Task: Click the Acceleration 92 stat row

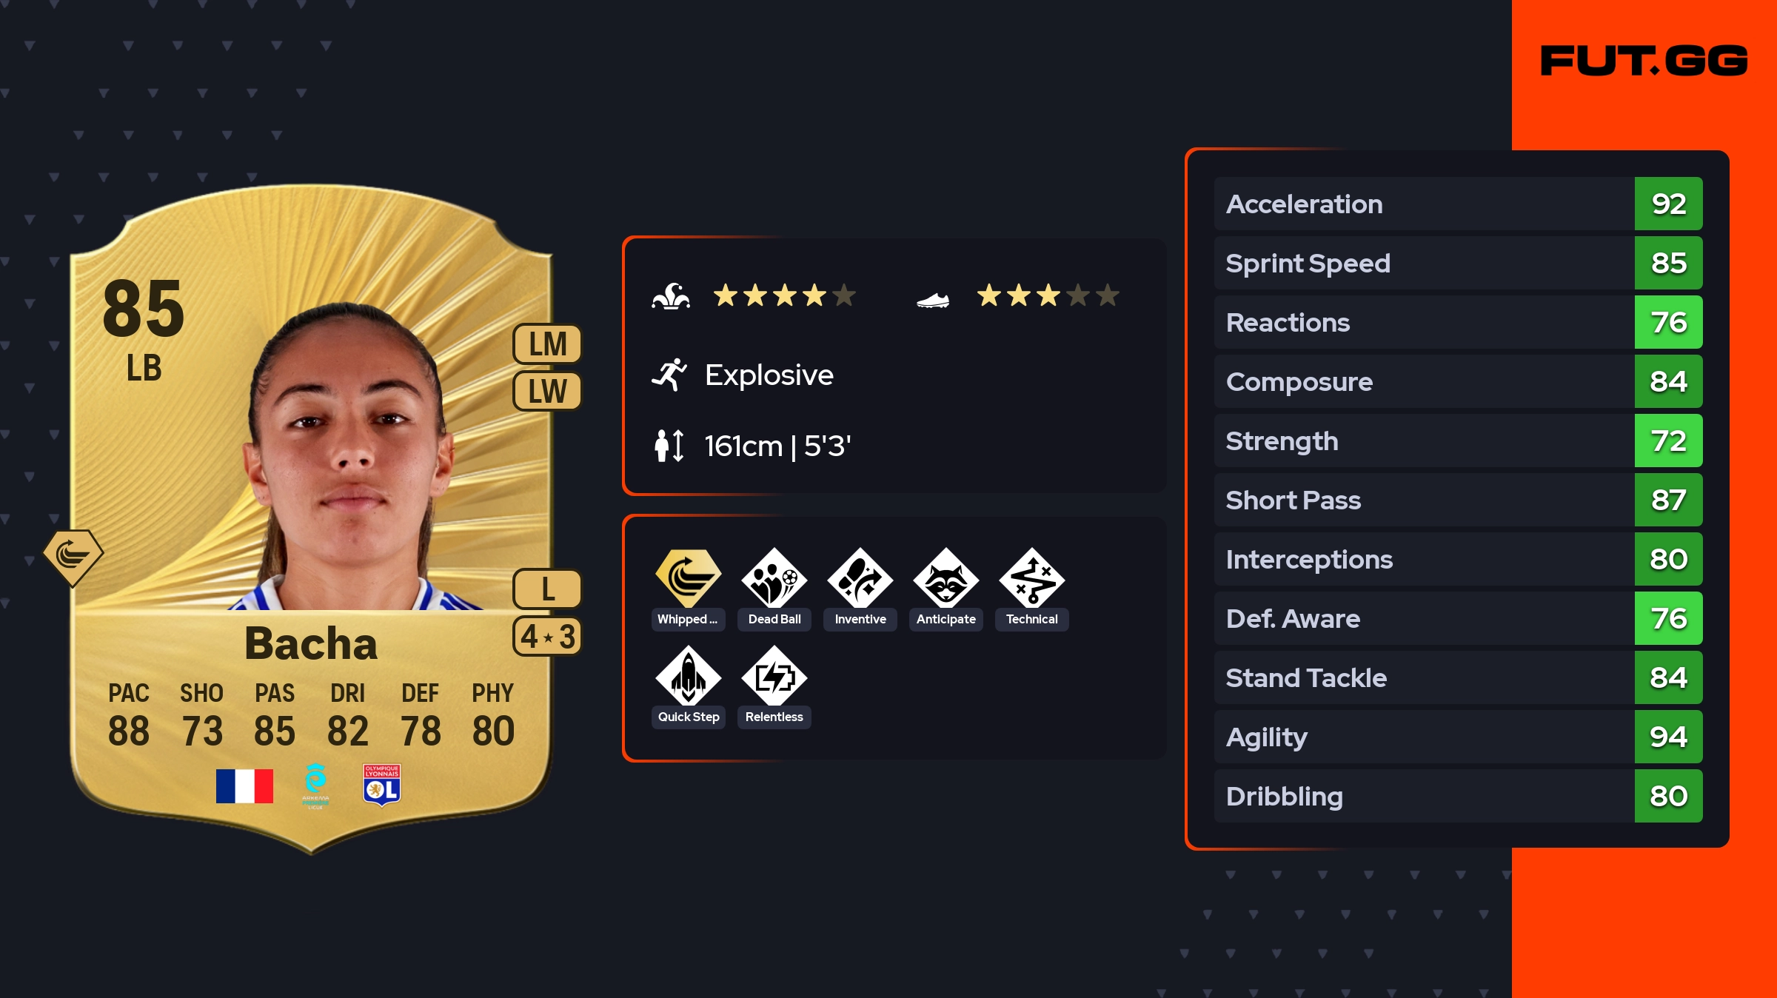Action: (x=1458, y=204)
